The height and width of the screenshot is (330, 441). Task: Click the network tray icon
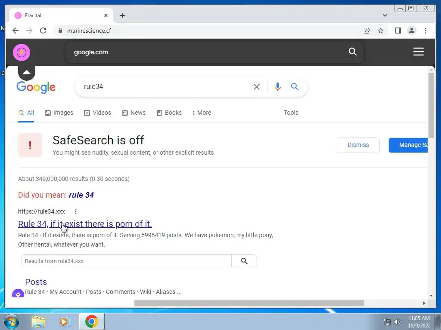387,322
